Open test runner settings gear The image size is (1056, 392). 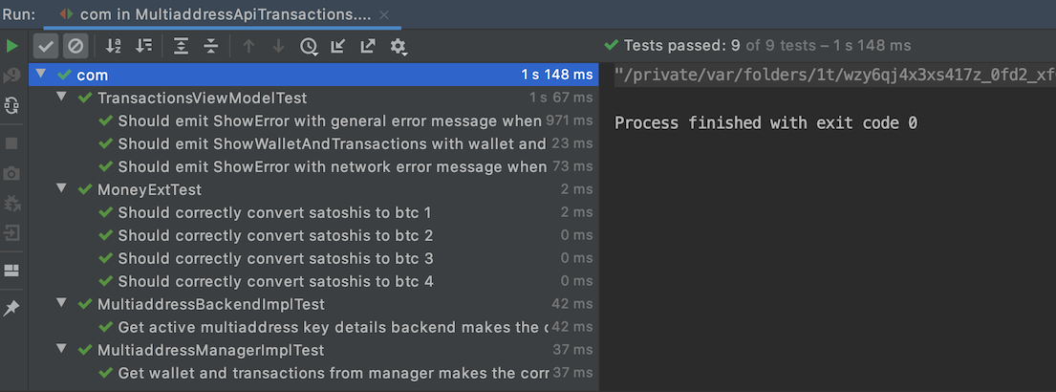[399, 46]
